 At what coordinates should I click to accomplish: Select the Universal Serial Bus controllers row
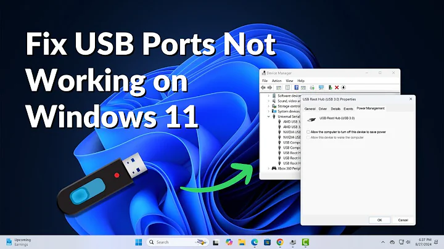click(x=286, y=116)
